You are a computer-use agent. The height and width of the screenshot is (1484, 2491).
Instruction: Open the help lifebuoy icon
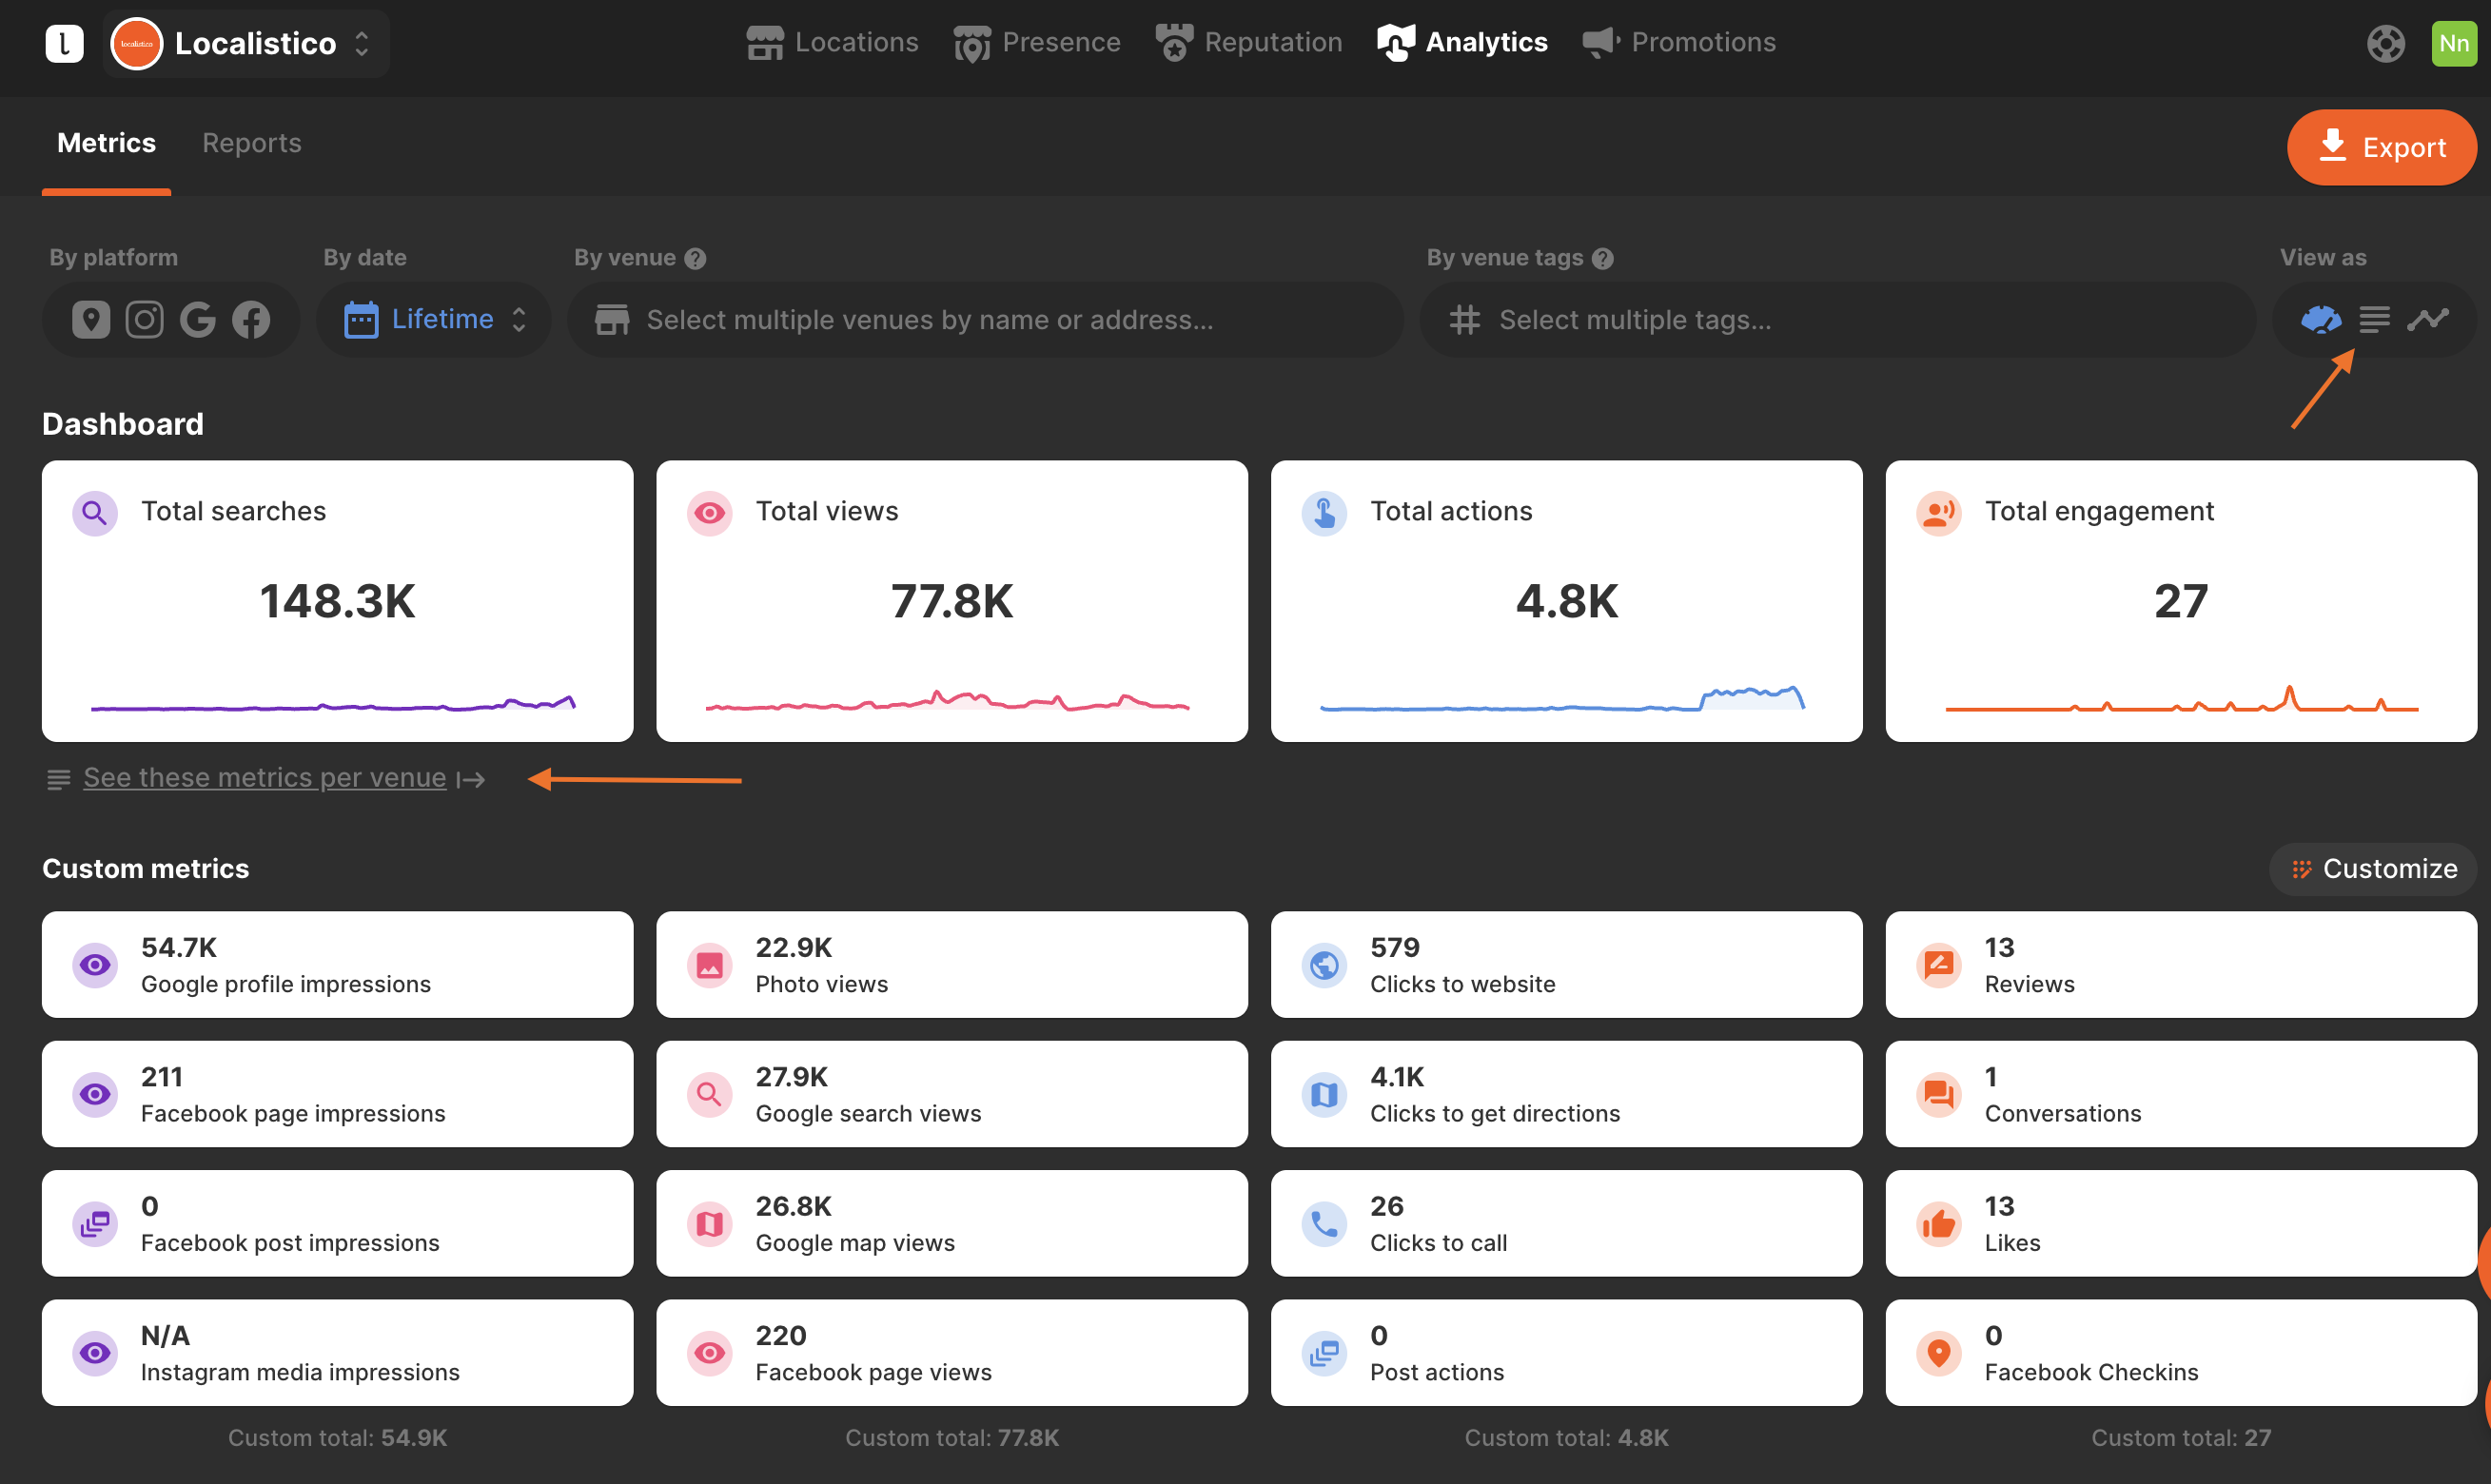(2386, 43)
